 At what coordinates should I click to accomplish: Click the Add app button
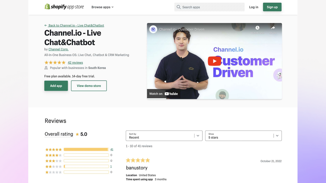tap(56, 86)
